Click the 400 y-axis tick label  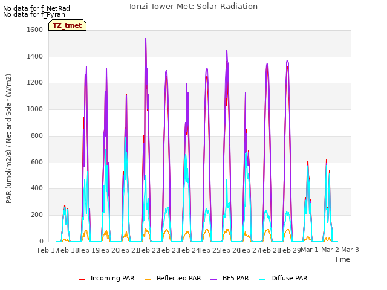pos(37,188)
